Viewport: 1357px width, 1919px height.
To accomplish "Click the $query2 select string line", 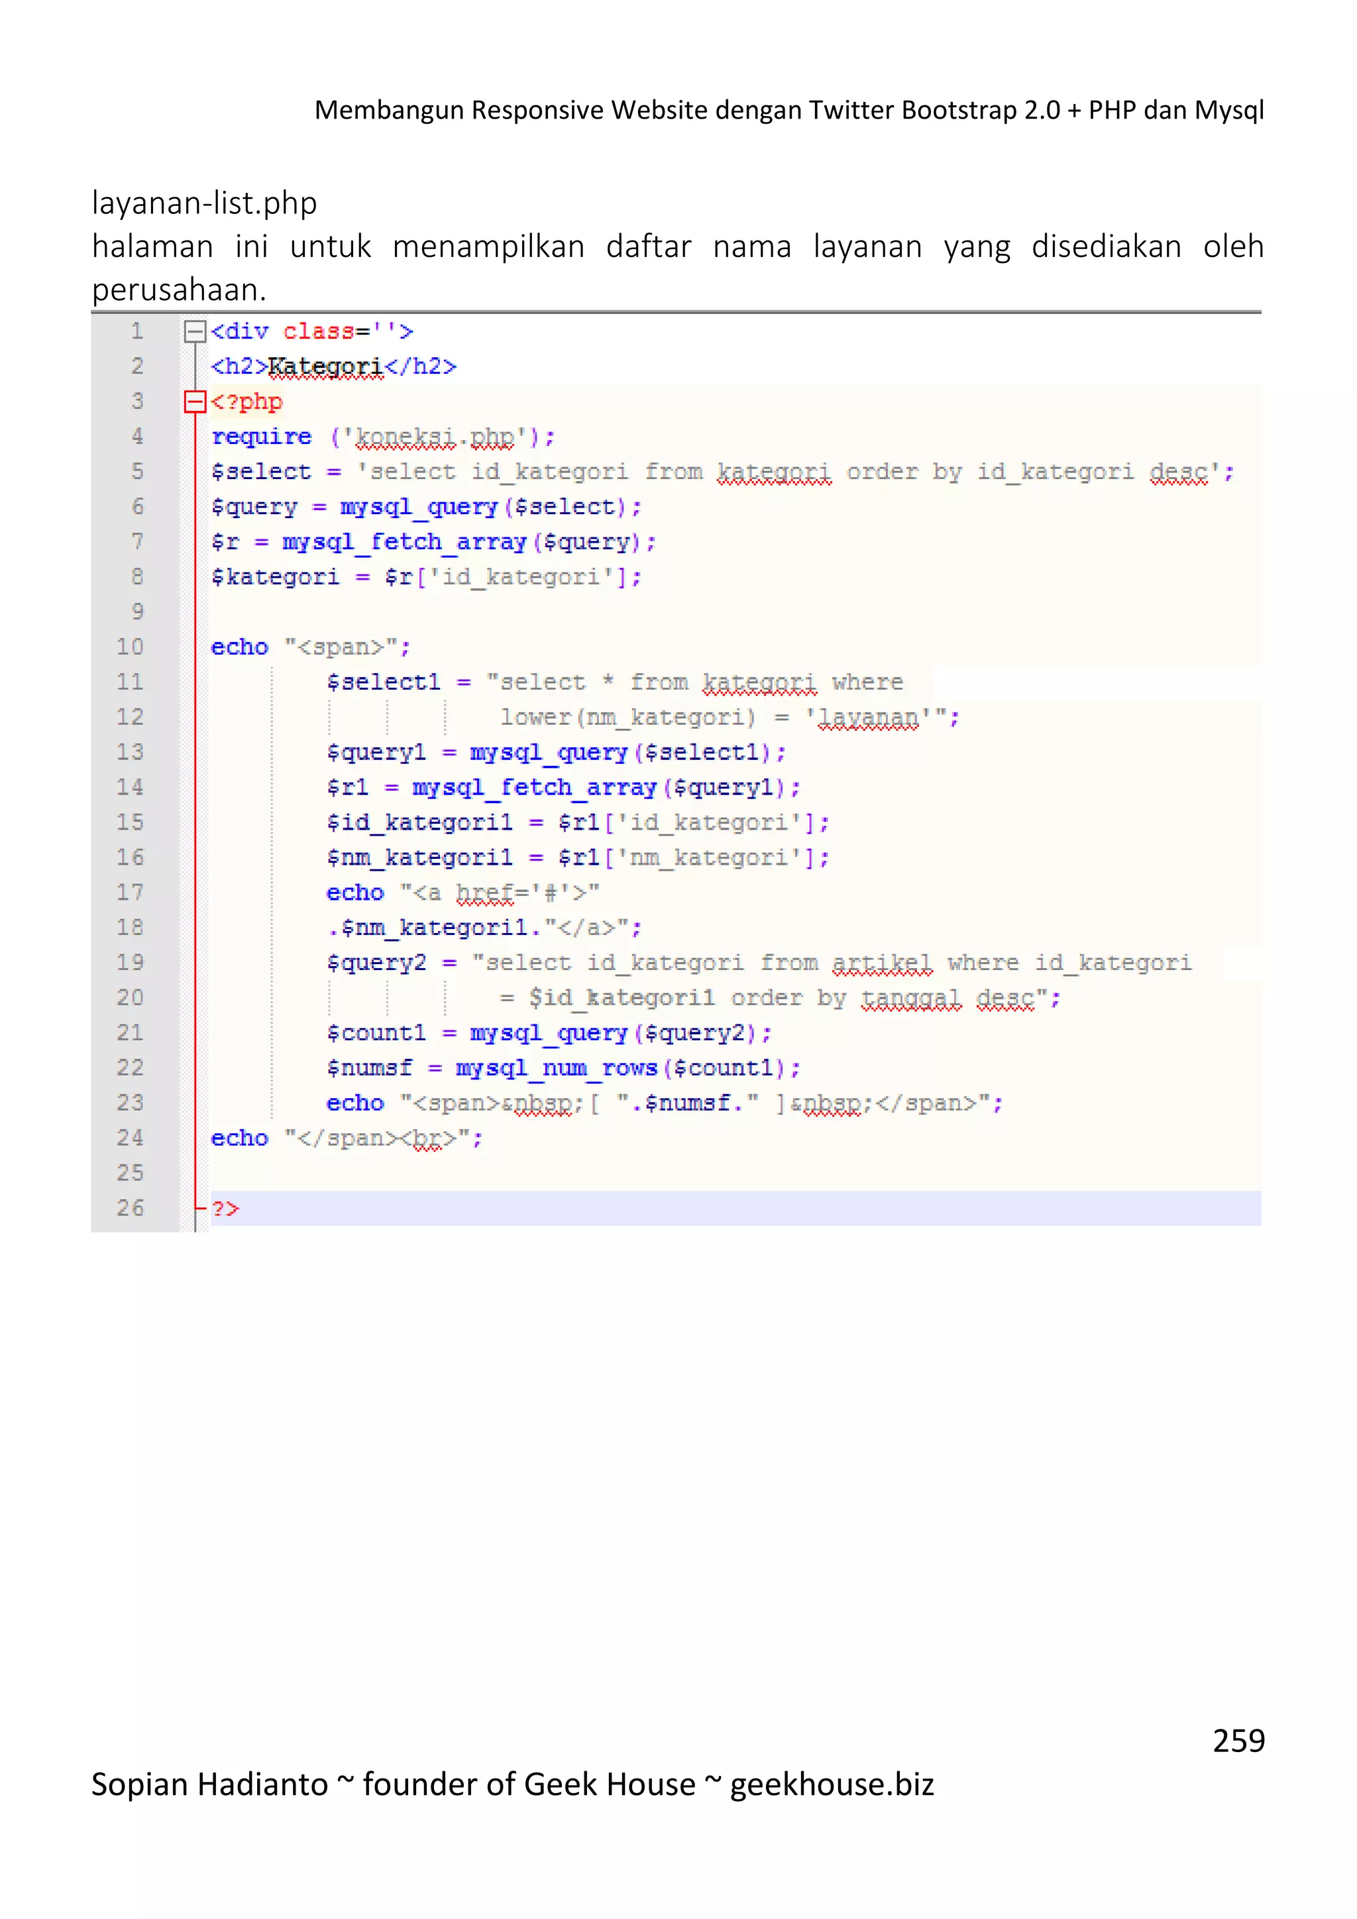I will 759,963.
